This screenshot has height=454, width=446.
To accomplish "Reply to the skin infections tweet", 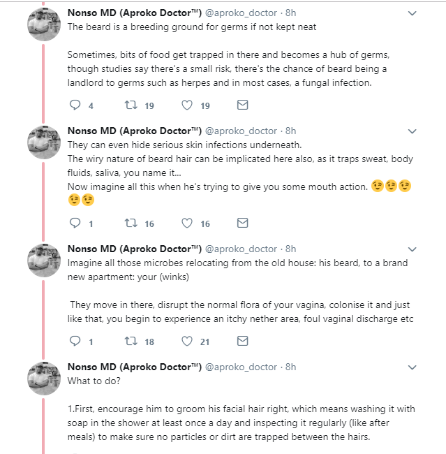I will tap(76, 224).
